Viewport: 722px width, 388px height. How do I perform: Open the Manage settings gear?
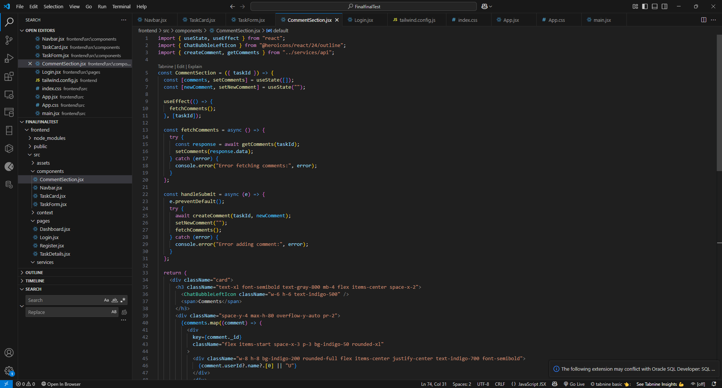[x=9, y=371]
